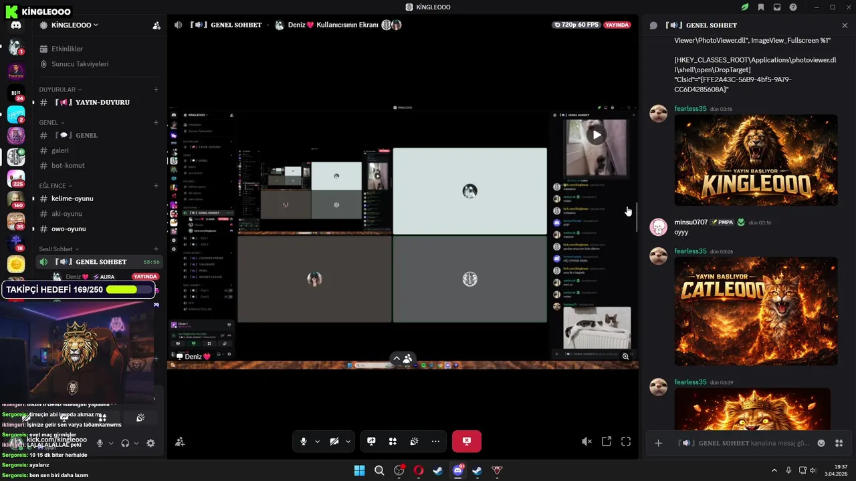
Task: Close the GENEL SOHBET chat panel
Action: click(x=845, y=25)
